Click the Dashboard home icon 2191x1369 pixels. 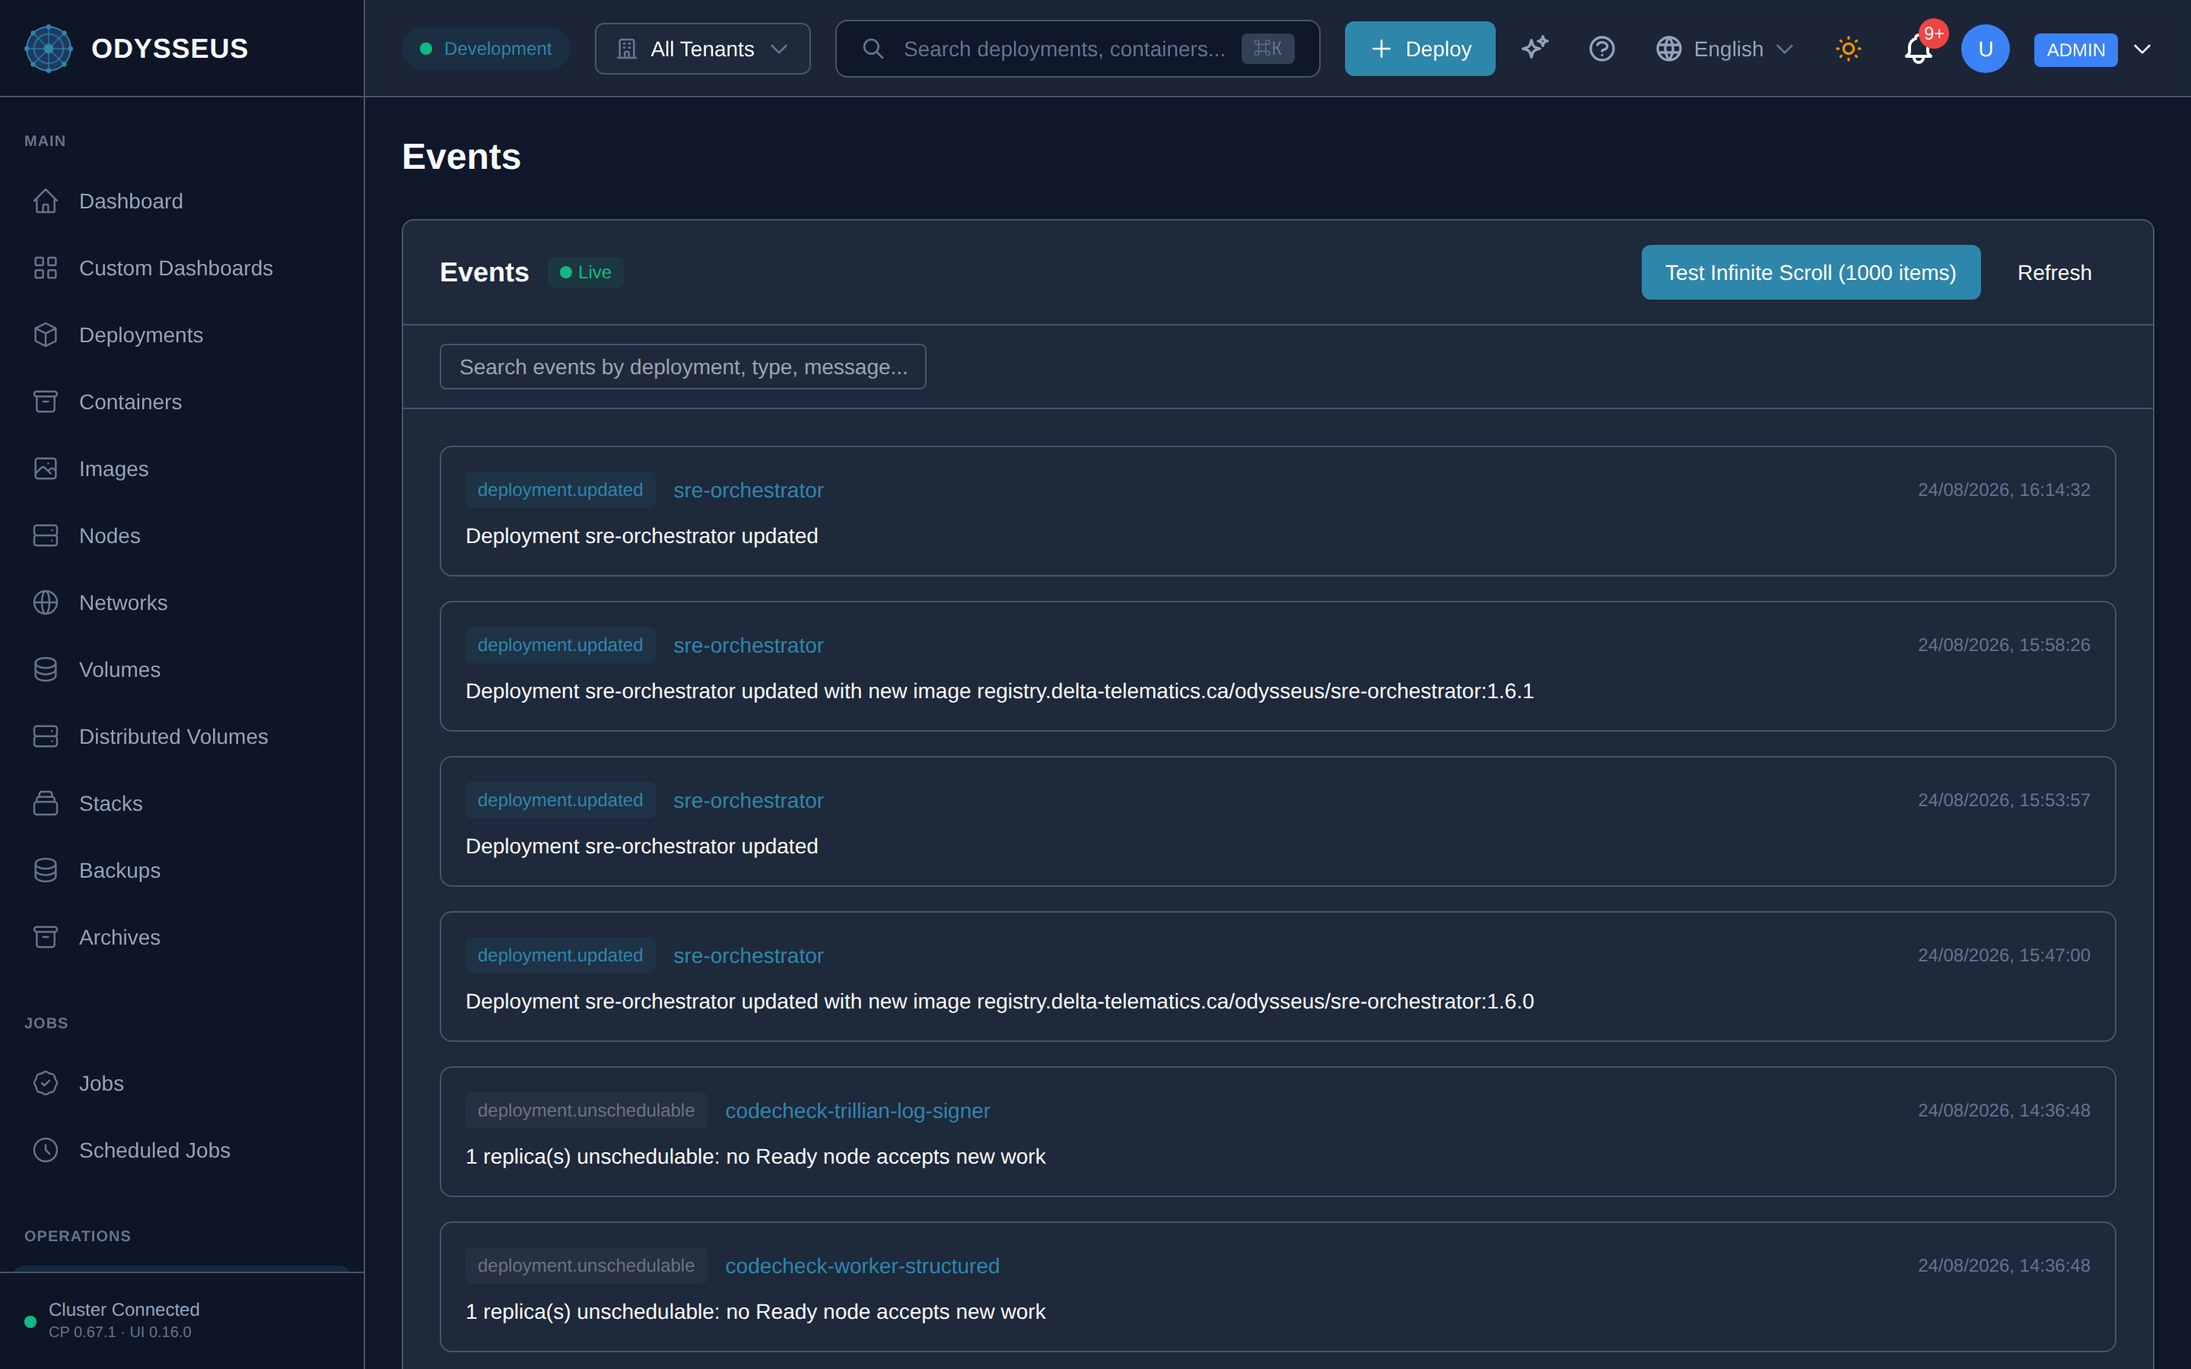point(46,201)
